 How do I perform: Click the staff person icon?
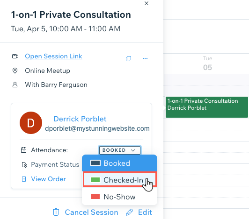pos(15,85)
